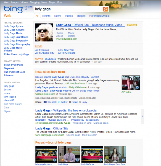Open Wikipedia on Bing link
This screenshot has height=166, width=161.
pos(82,123)
